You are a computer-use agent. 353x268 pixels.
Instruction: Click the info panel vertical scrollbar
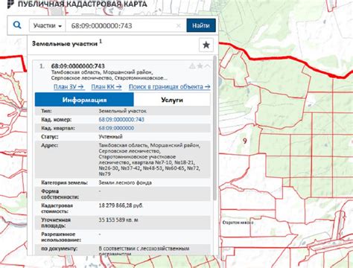click(214, 129)
